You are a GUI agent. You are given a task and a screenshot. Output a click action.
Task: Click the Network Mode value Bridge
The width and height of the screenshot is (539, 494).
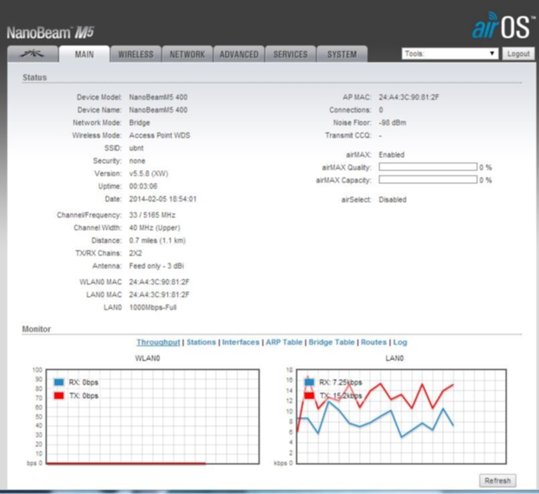(x=139, y=122)
